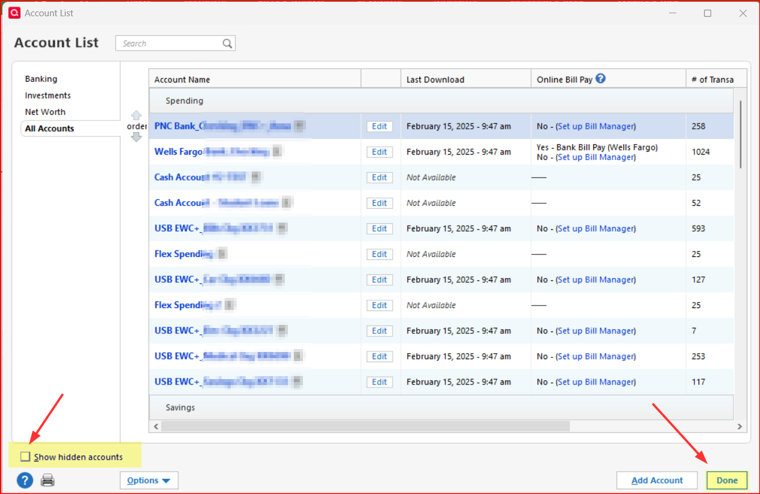This screenshot has width=760, height=494.
Task: Click the horizontal scrollbar thumb under the table
Action: (366, 426)
